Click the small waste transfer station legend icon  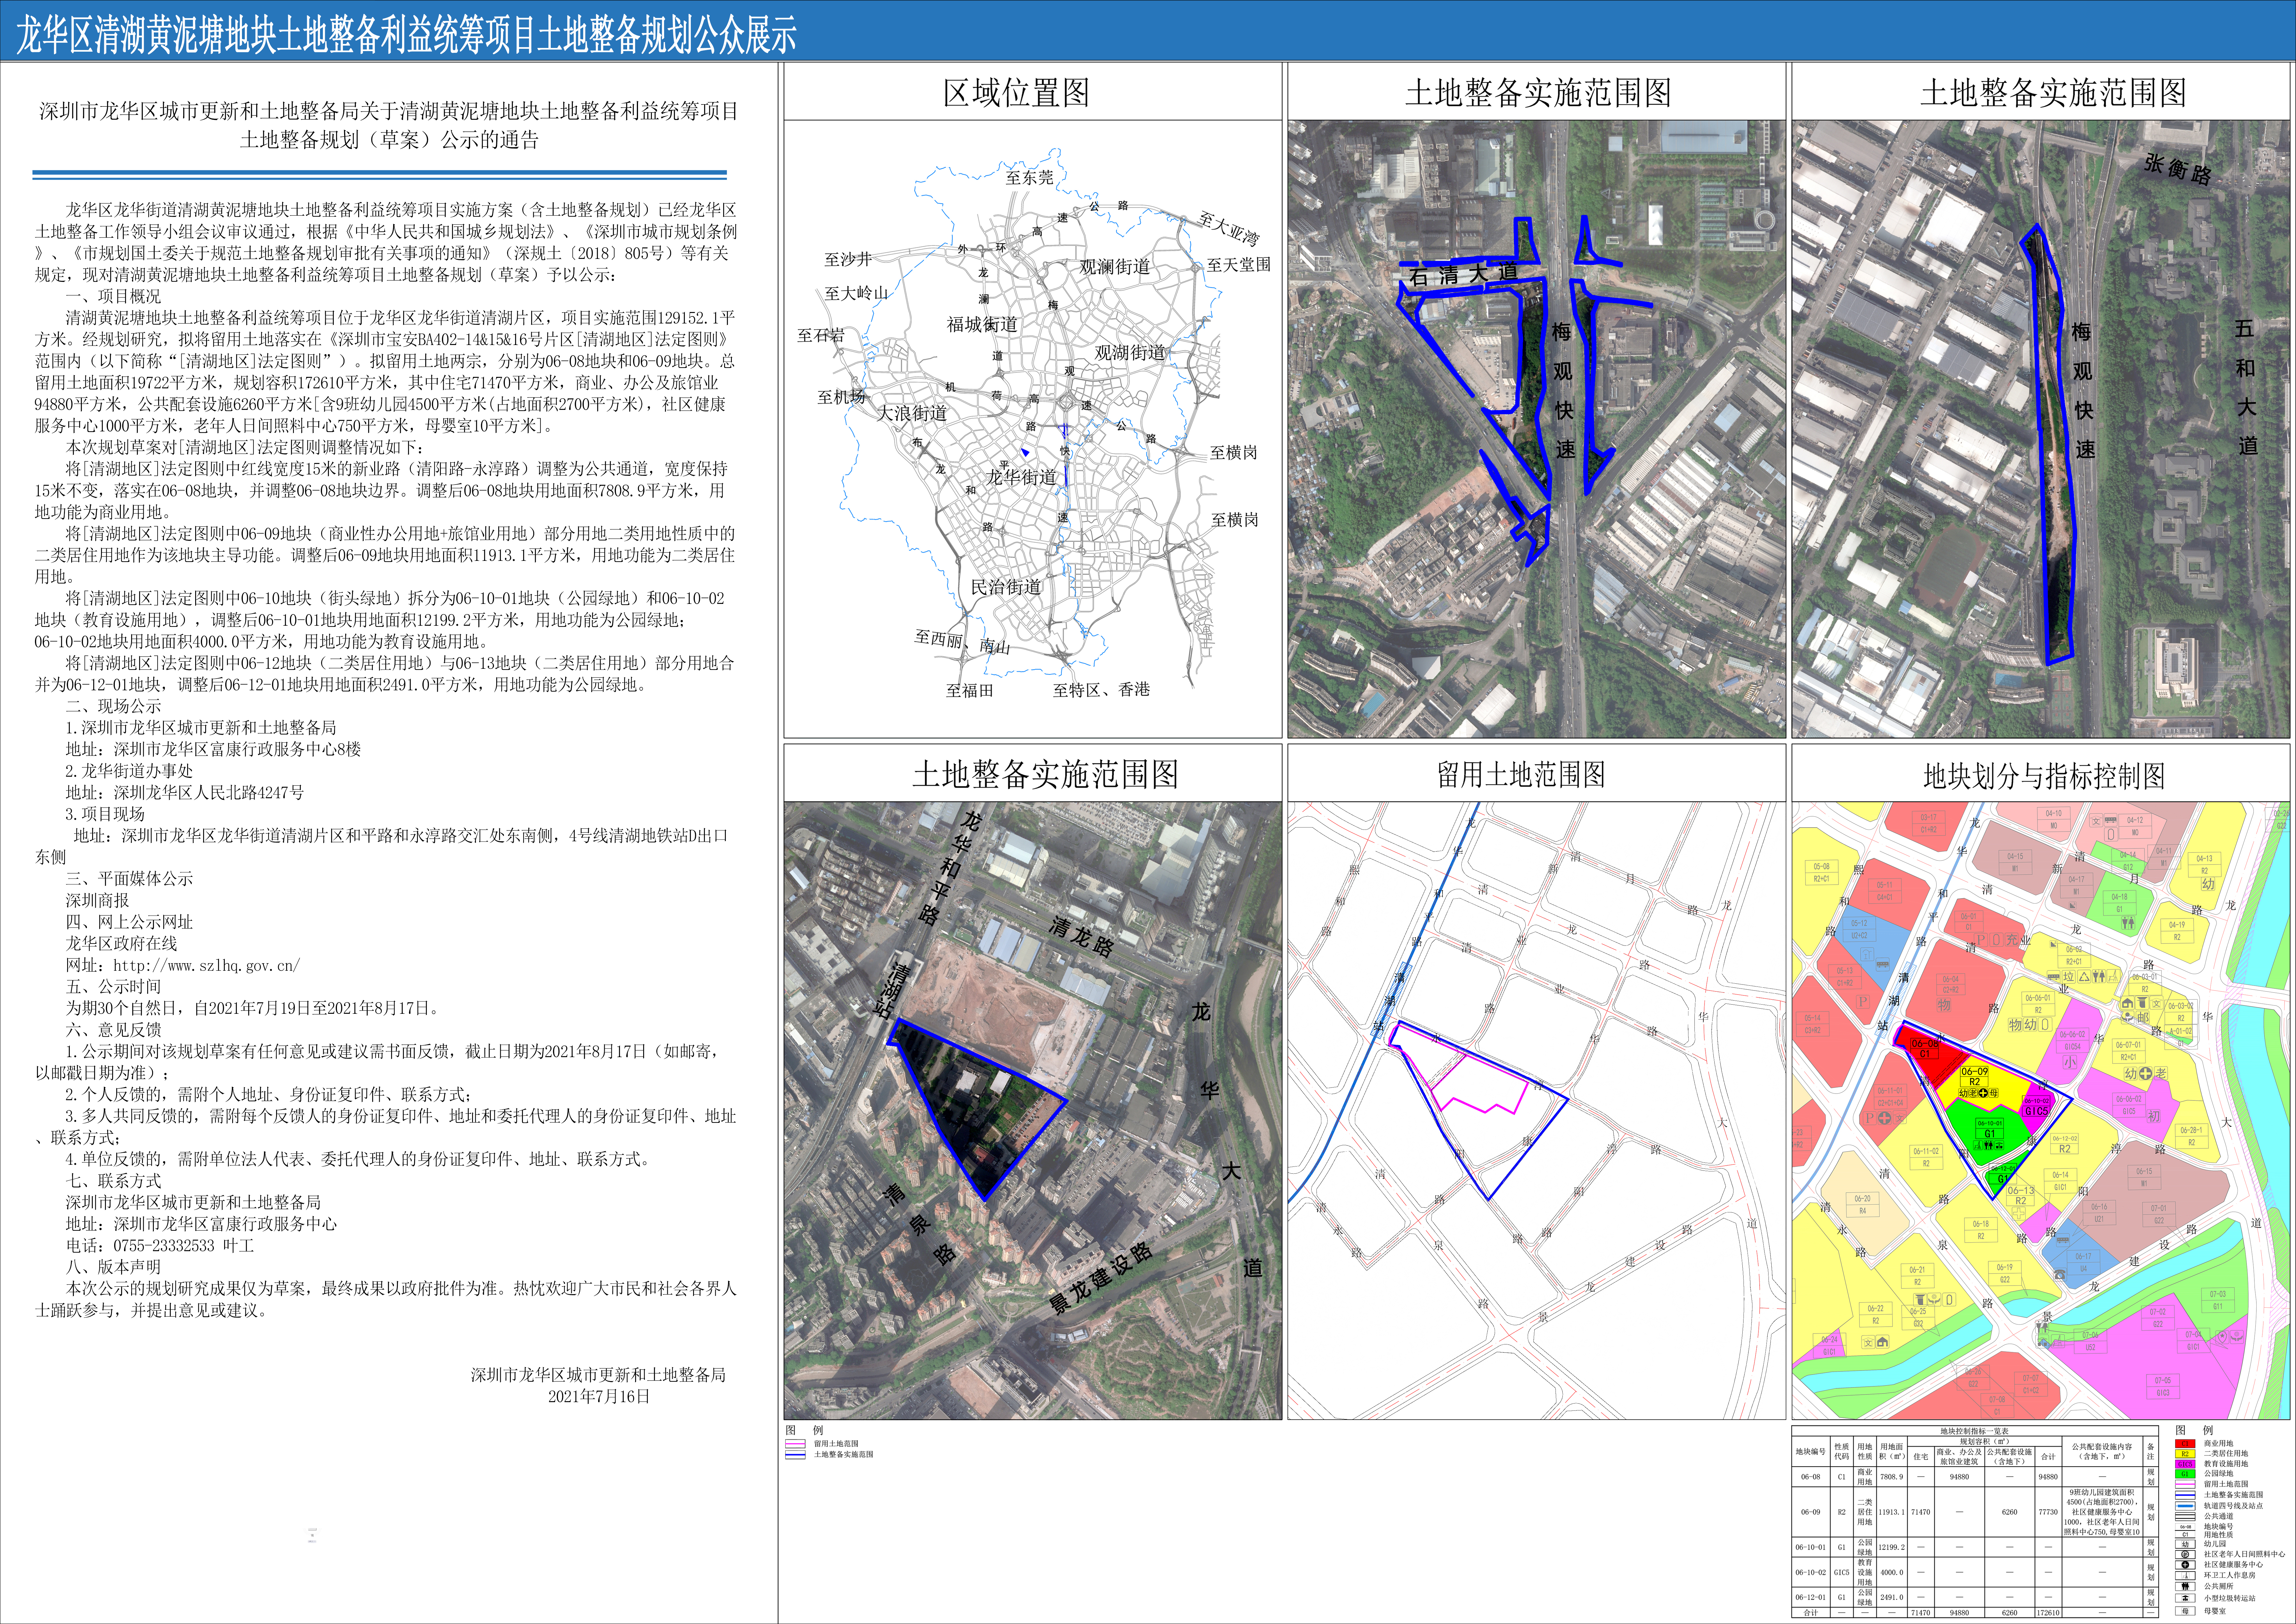(2185, 1598)
